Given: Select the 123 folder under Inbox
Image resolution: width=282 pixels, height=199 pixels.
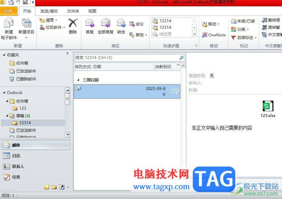Looking at the screenshot, I should pos(19,108).
